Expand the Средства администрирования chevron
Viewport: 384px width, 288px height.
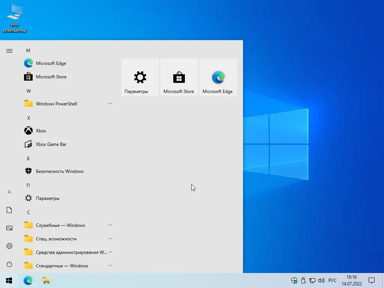coord(110,252)
